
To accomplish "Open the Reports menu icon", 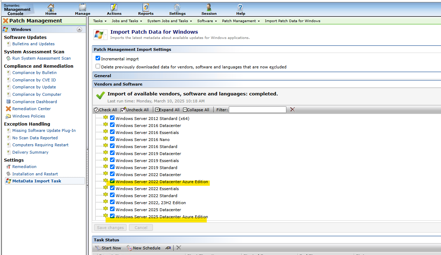I will [x=145, y=7].
